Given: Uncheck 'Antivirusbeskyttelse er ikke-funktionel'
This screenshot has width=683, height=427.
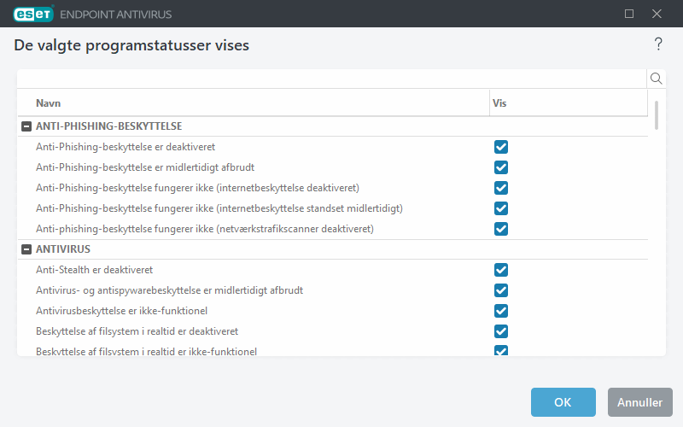Looking at the screenshot, I should tap(501, 311).
